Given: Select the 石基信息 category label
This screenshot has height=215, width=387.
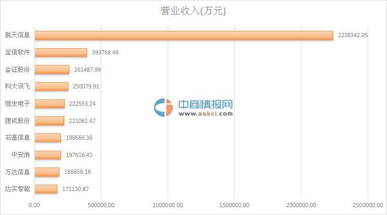Looking at the screenshot, I should pos(17,138).
